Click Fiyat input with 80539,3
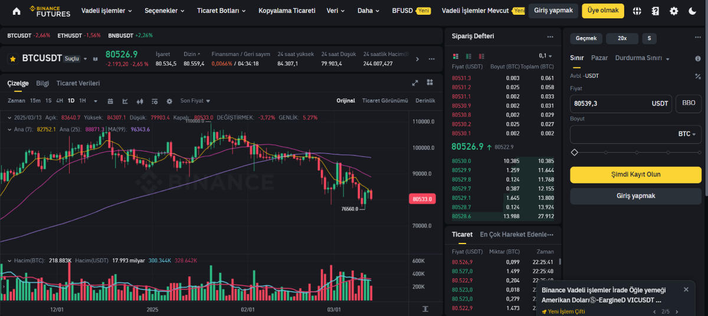 [622, 103]
